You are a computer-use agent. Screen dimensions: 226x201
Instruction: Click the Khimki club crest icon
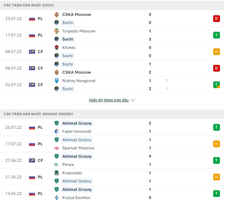57,48
